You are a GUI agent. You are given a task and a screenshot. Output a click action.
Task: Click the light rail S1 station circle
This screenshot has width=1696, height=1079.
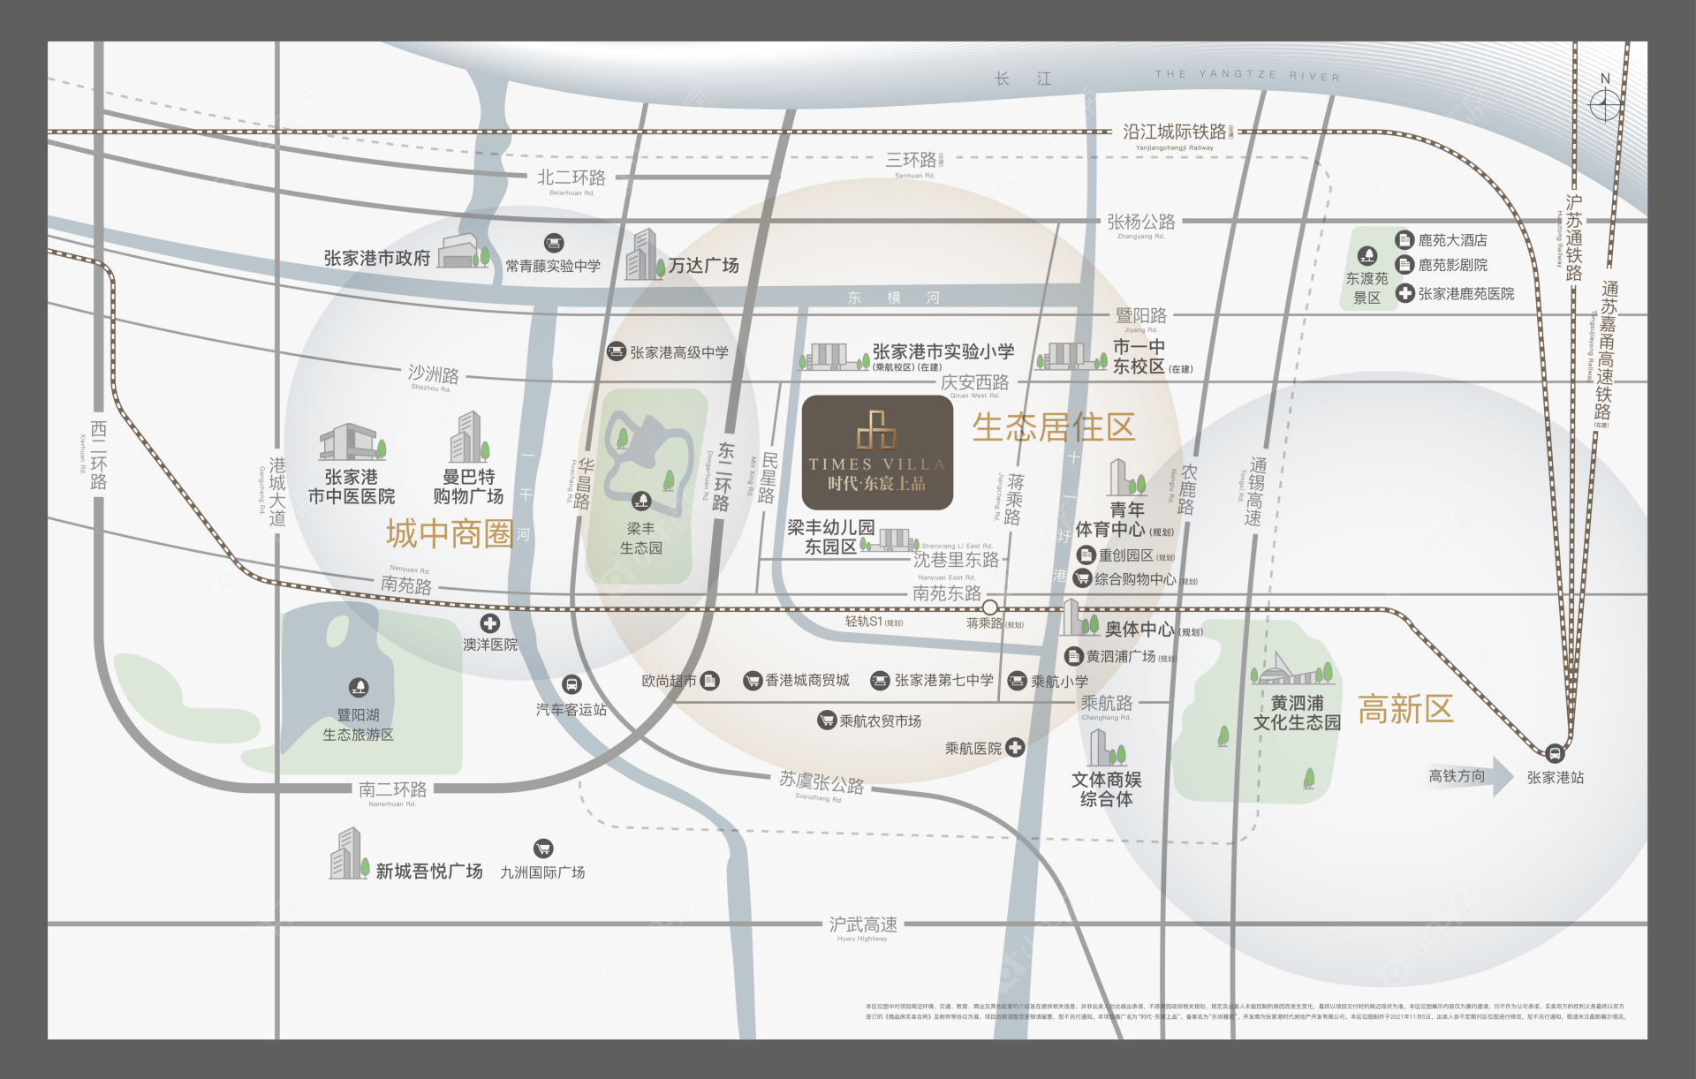[x=990, y=607]
